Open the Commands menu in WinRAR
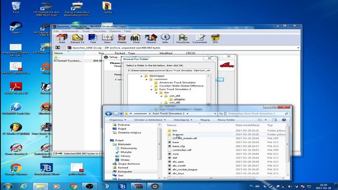 coord(70,31)
